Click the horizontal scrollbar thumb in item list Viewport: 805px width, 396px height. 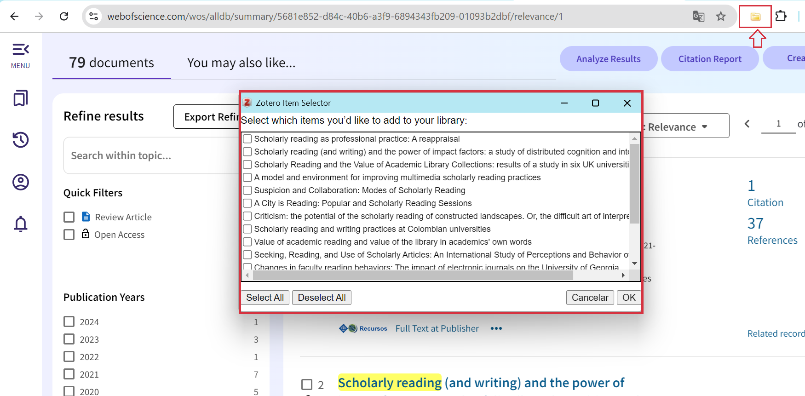pyautogui.click(x=413, y=275)
